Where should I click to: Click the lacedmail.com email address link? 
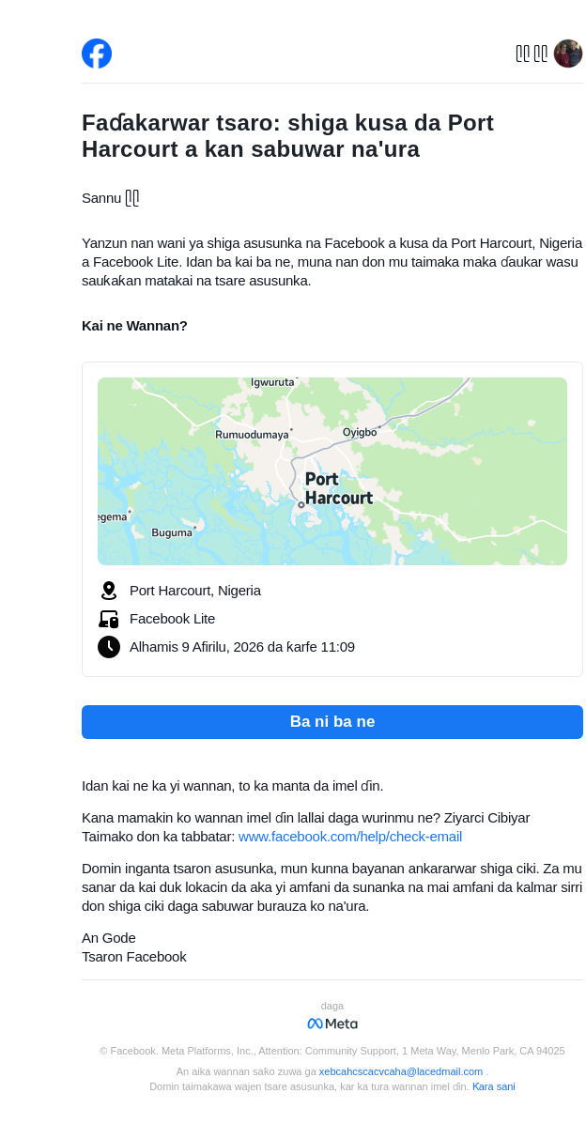click(400, 1071)
